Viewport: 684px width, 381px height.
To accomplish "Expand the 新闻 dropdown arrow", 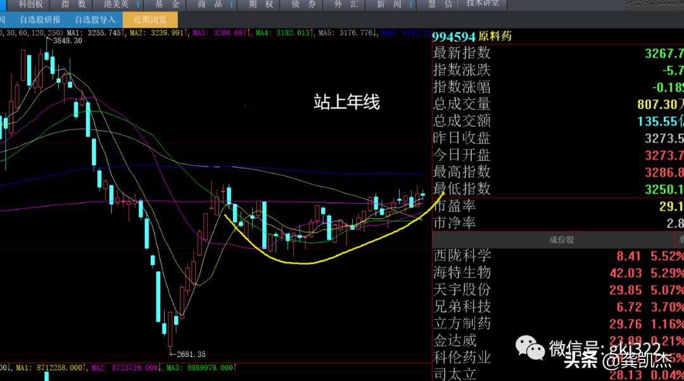I will 411,5.
